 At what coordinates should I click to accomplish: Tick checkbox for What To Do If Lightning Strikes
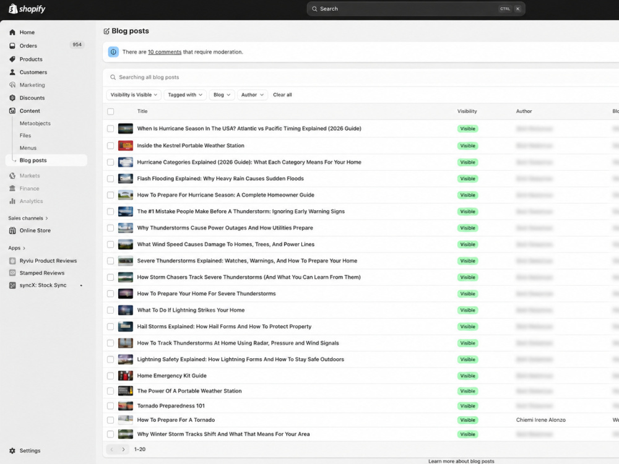coord(111,310)
